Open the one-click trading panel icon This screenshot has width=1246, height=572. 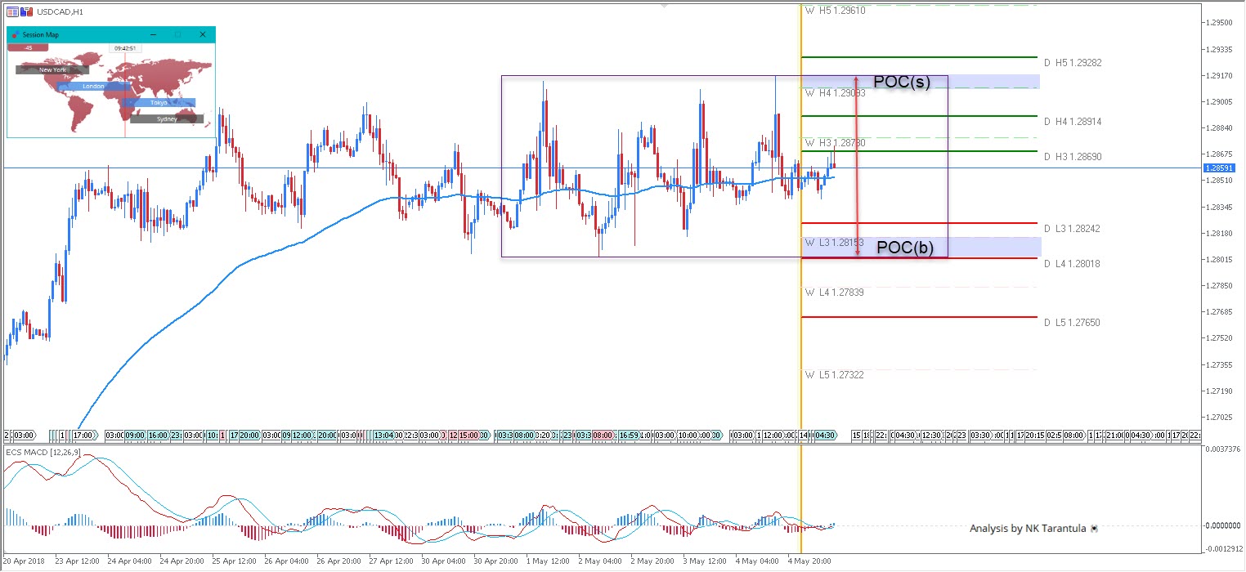(x=13, y=12)
